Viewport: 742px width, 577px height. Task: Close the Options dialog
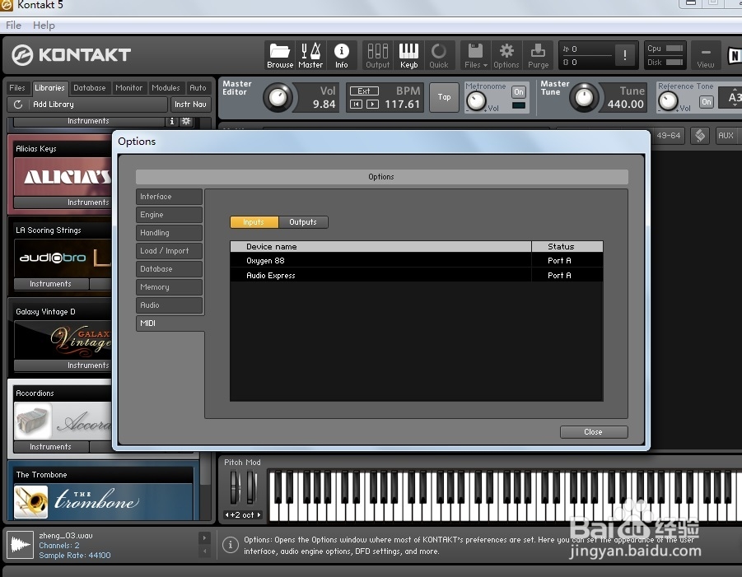click(x=594, y=432)
